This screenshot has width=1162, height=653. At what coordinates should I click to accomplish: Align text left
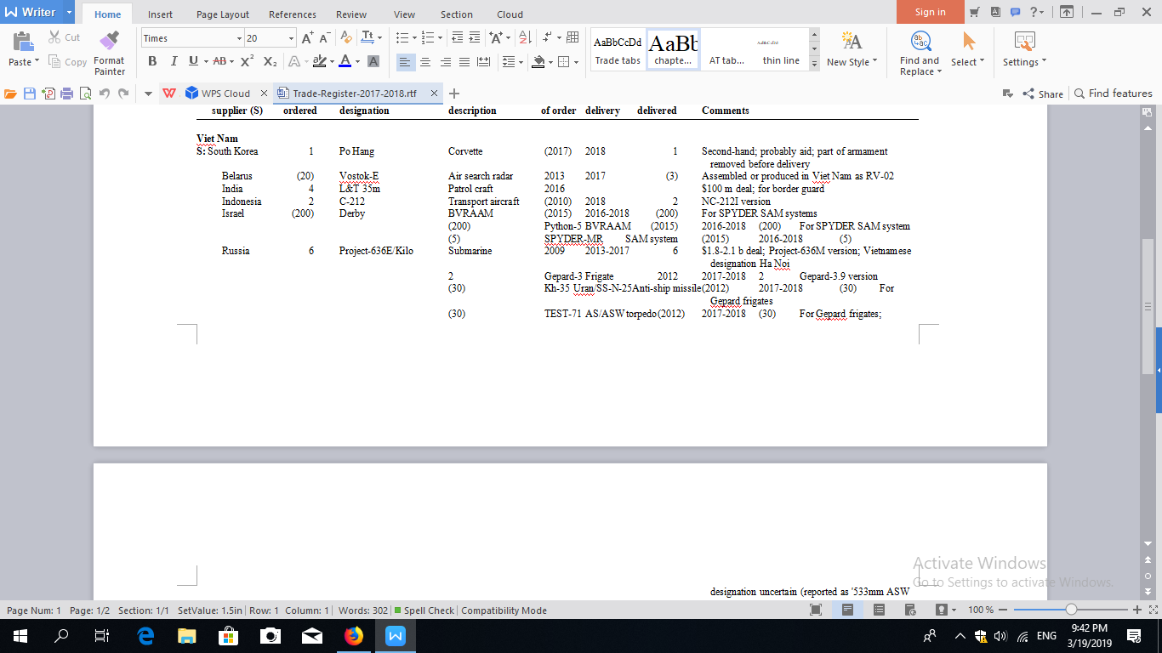click(406, 61)
